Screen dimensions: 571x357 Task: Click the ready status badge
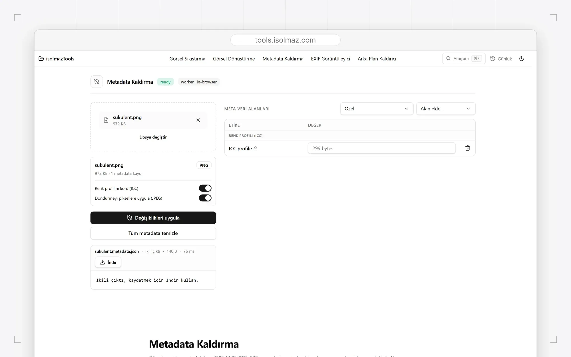pyautogui.click(x=165, y=82)
